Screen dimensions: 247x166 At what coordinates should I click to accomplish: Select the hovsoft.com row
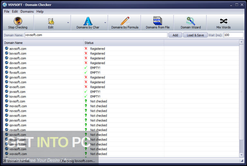[x=121, y=82]
